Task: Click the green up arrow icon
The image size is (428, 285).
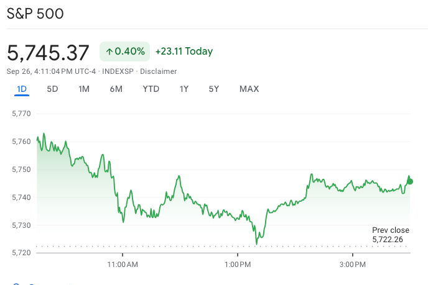Action: pos(109,52)
